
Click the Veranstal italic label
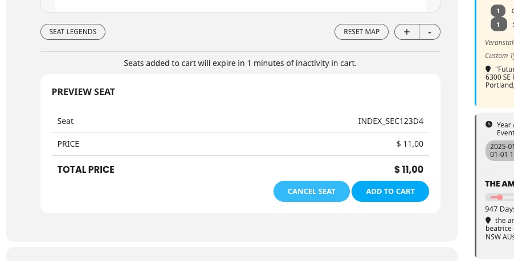pyautogui.click(x=499, y=43)
